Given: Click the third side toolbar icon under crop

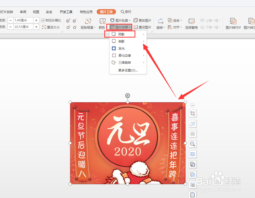Looking at the screenshot, I should (193, 134).
